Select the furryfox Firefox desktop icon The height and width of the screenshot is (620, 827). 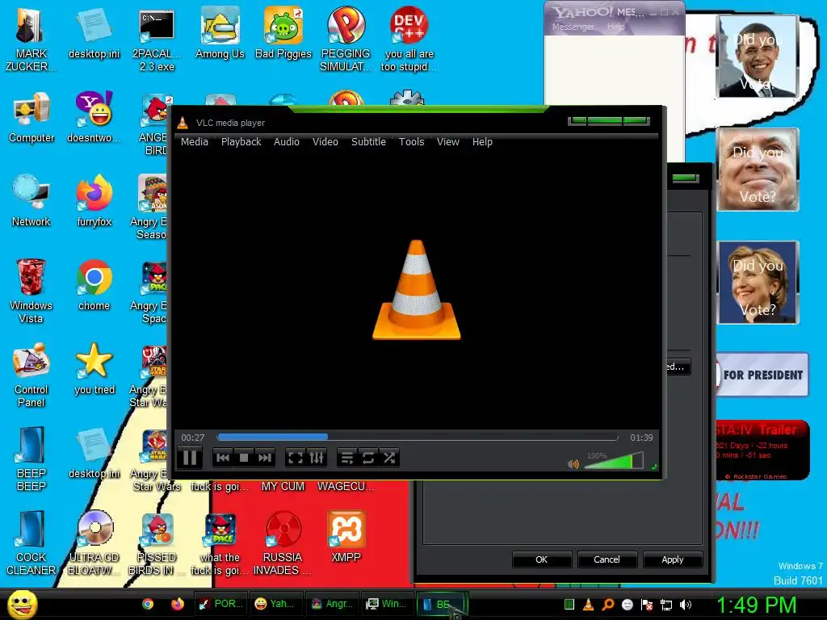[94, 201]
